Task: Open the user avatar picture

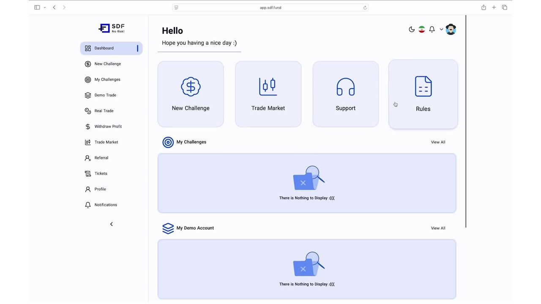Action: (451, 30)
